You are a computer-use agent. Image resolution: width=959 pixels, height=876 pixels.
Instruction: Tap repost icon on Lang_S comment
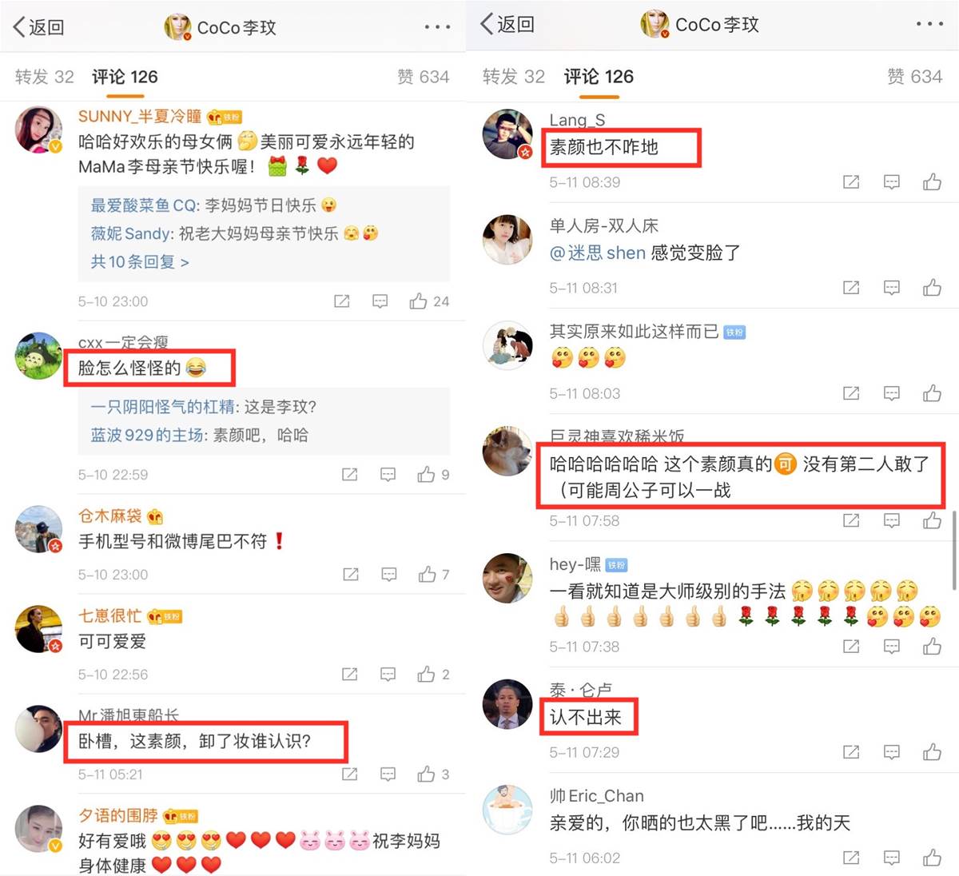(851, 182)
